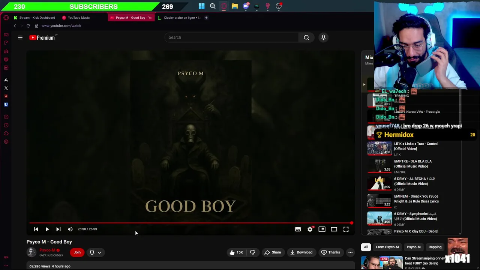Open a new browser tab
480x270 pixels.
[206, 18]
